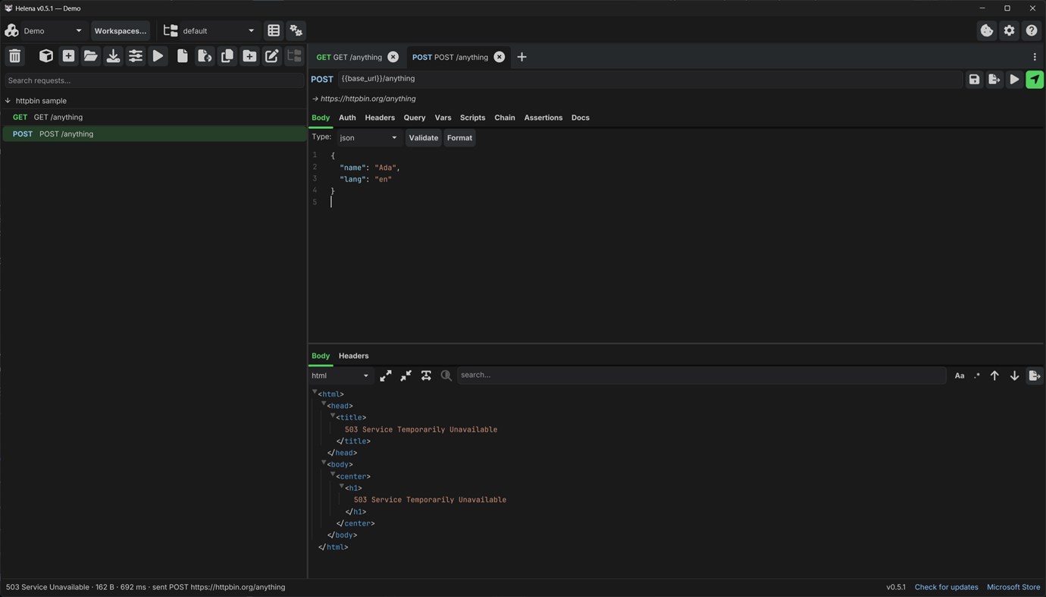
Task: Click the magnifier icon beside the response search field
Action: click(x=446, y=375)
